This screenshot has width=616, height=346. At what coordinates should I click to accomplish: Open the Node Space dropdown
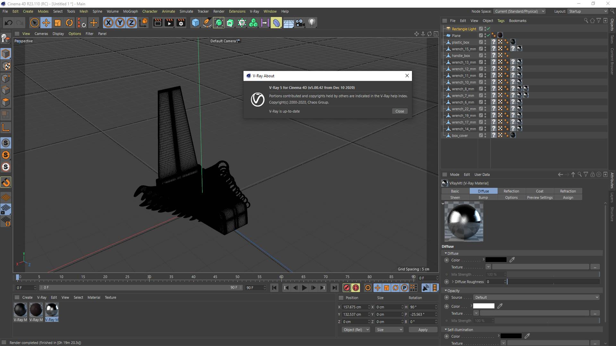[519, 11]
